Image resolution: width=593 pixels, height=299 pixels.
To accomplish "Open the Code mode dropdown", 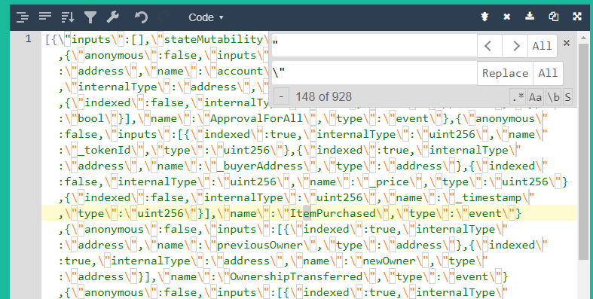I will [206, 17].
